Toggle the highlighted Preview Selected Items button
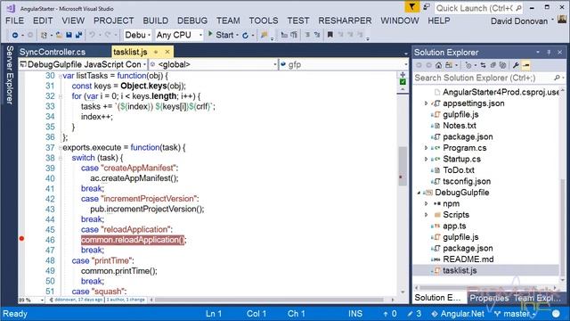 pos(526,65)
